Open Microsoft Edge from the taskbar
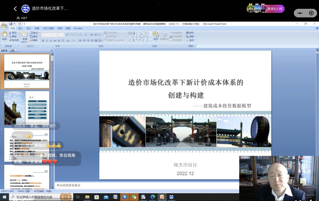Image resolution: width=319 pixels, height=201 pixels. click(x=153, y=197)
